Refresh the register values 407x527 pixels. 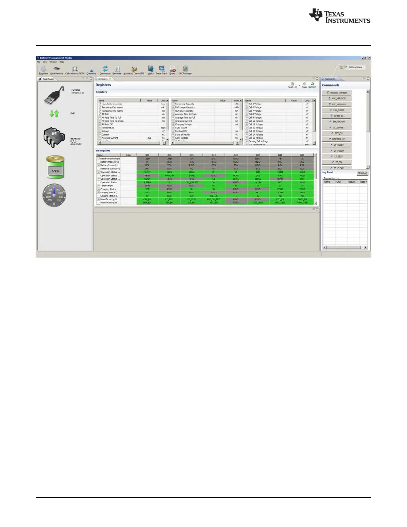point(312,85)
